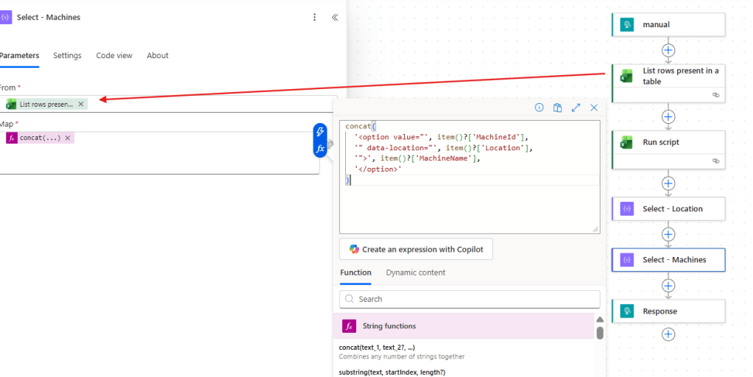The image size is (753, 377).
Task: Insert the concat(text_1, text_2?, ...) function
Action: (401, 351)
